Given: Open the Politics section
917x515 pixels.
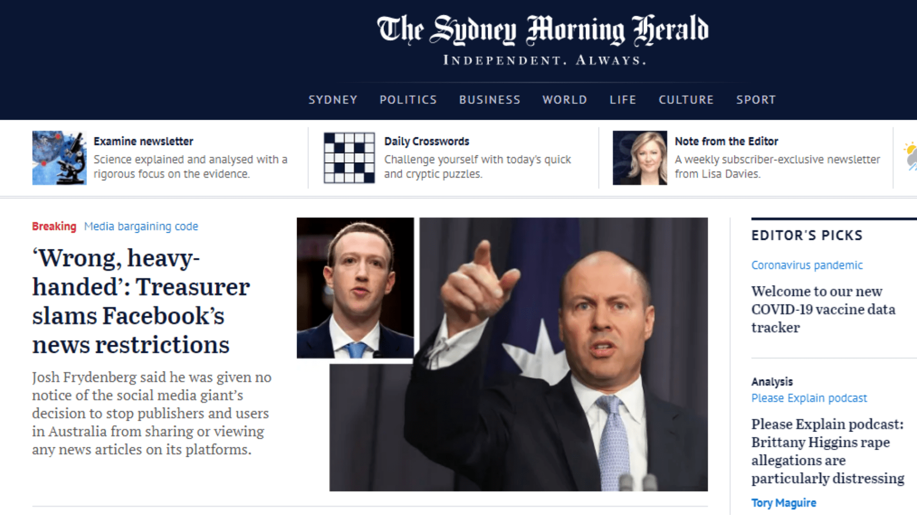Looking at the screenshot, I should [x=408, y=100].
